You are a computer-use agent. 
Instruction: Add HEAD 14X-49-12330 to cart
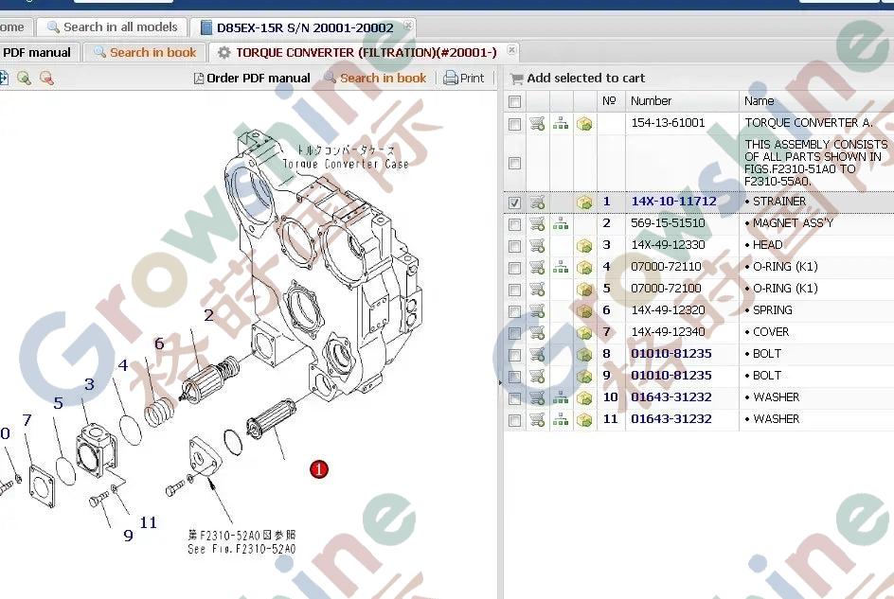[537, 245]
